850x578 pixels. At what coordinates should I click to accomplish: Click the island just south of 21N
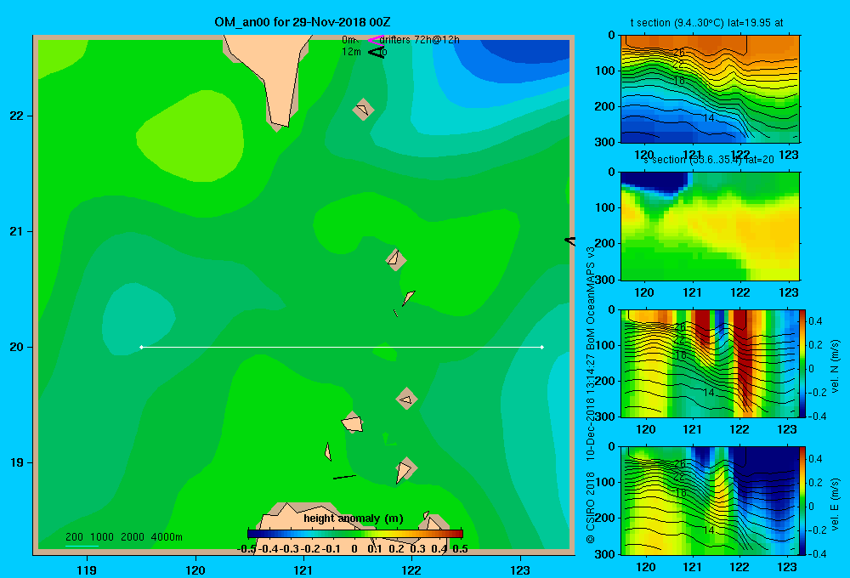396,260
